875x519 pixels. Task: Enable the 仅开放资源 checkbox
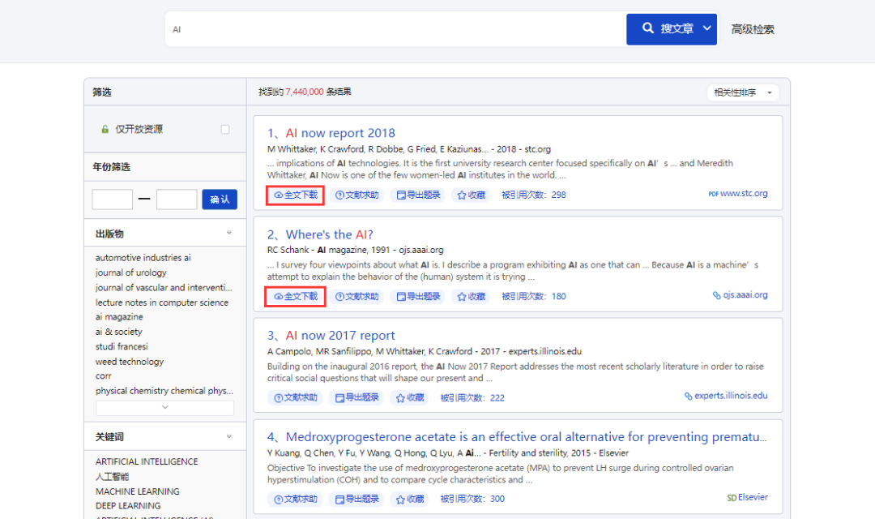tap(225, 129)
